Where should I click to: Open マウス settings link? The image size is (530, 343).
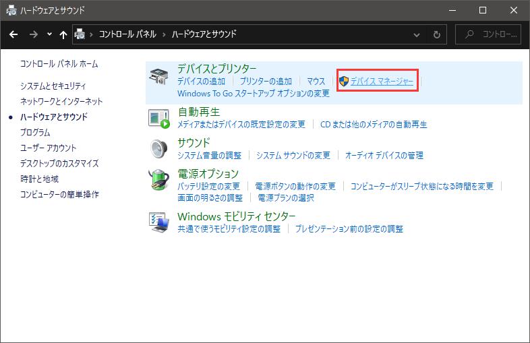coord(316,82)
